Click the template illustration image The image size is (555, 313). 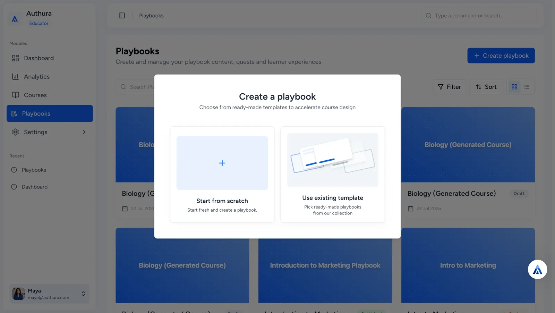click(x=333, y=160)
